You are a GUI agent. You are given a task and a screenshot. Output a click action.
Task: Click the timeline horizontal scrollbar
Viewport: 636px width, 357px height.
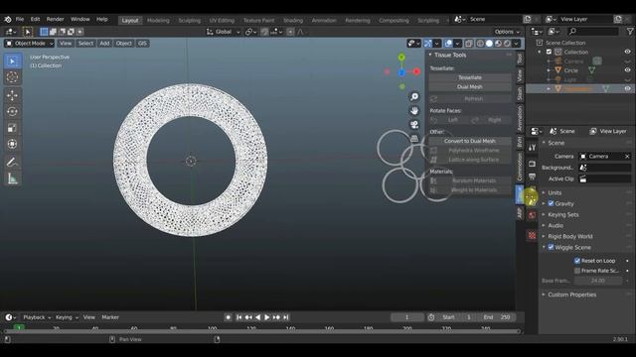261,331
